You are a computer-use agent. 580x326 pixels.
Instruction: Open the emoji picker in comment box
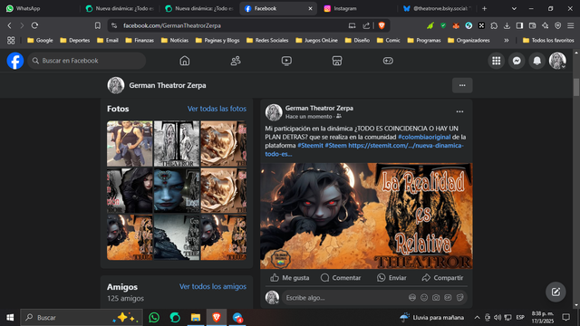(x=424, y=298)
